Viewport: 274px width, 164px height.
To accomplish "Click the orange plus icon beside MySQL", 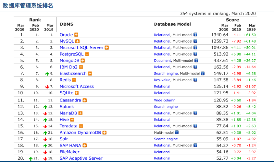I will coord(77,41).
